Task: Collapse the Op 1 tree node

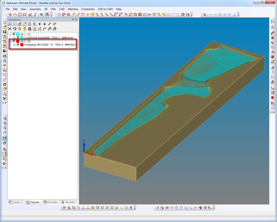Action: pyautogui.click(x=10, y=34)
